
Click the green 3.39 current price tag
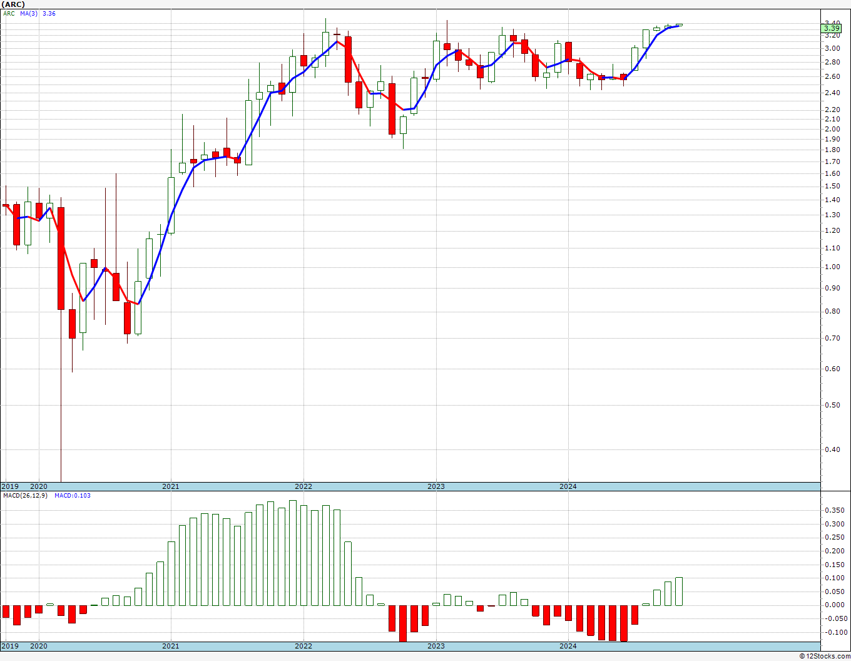[x=832, y=28]
